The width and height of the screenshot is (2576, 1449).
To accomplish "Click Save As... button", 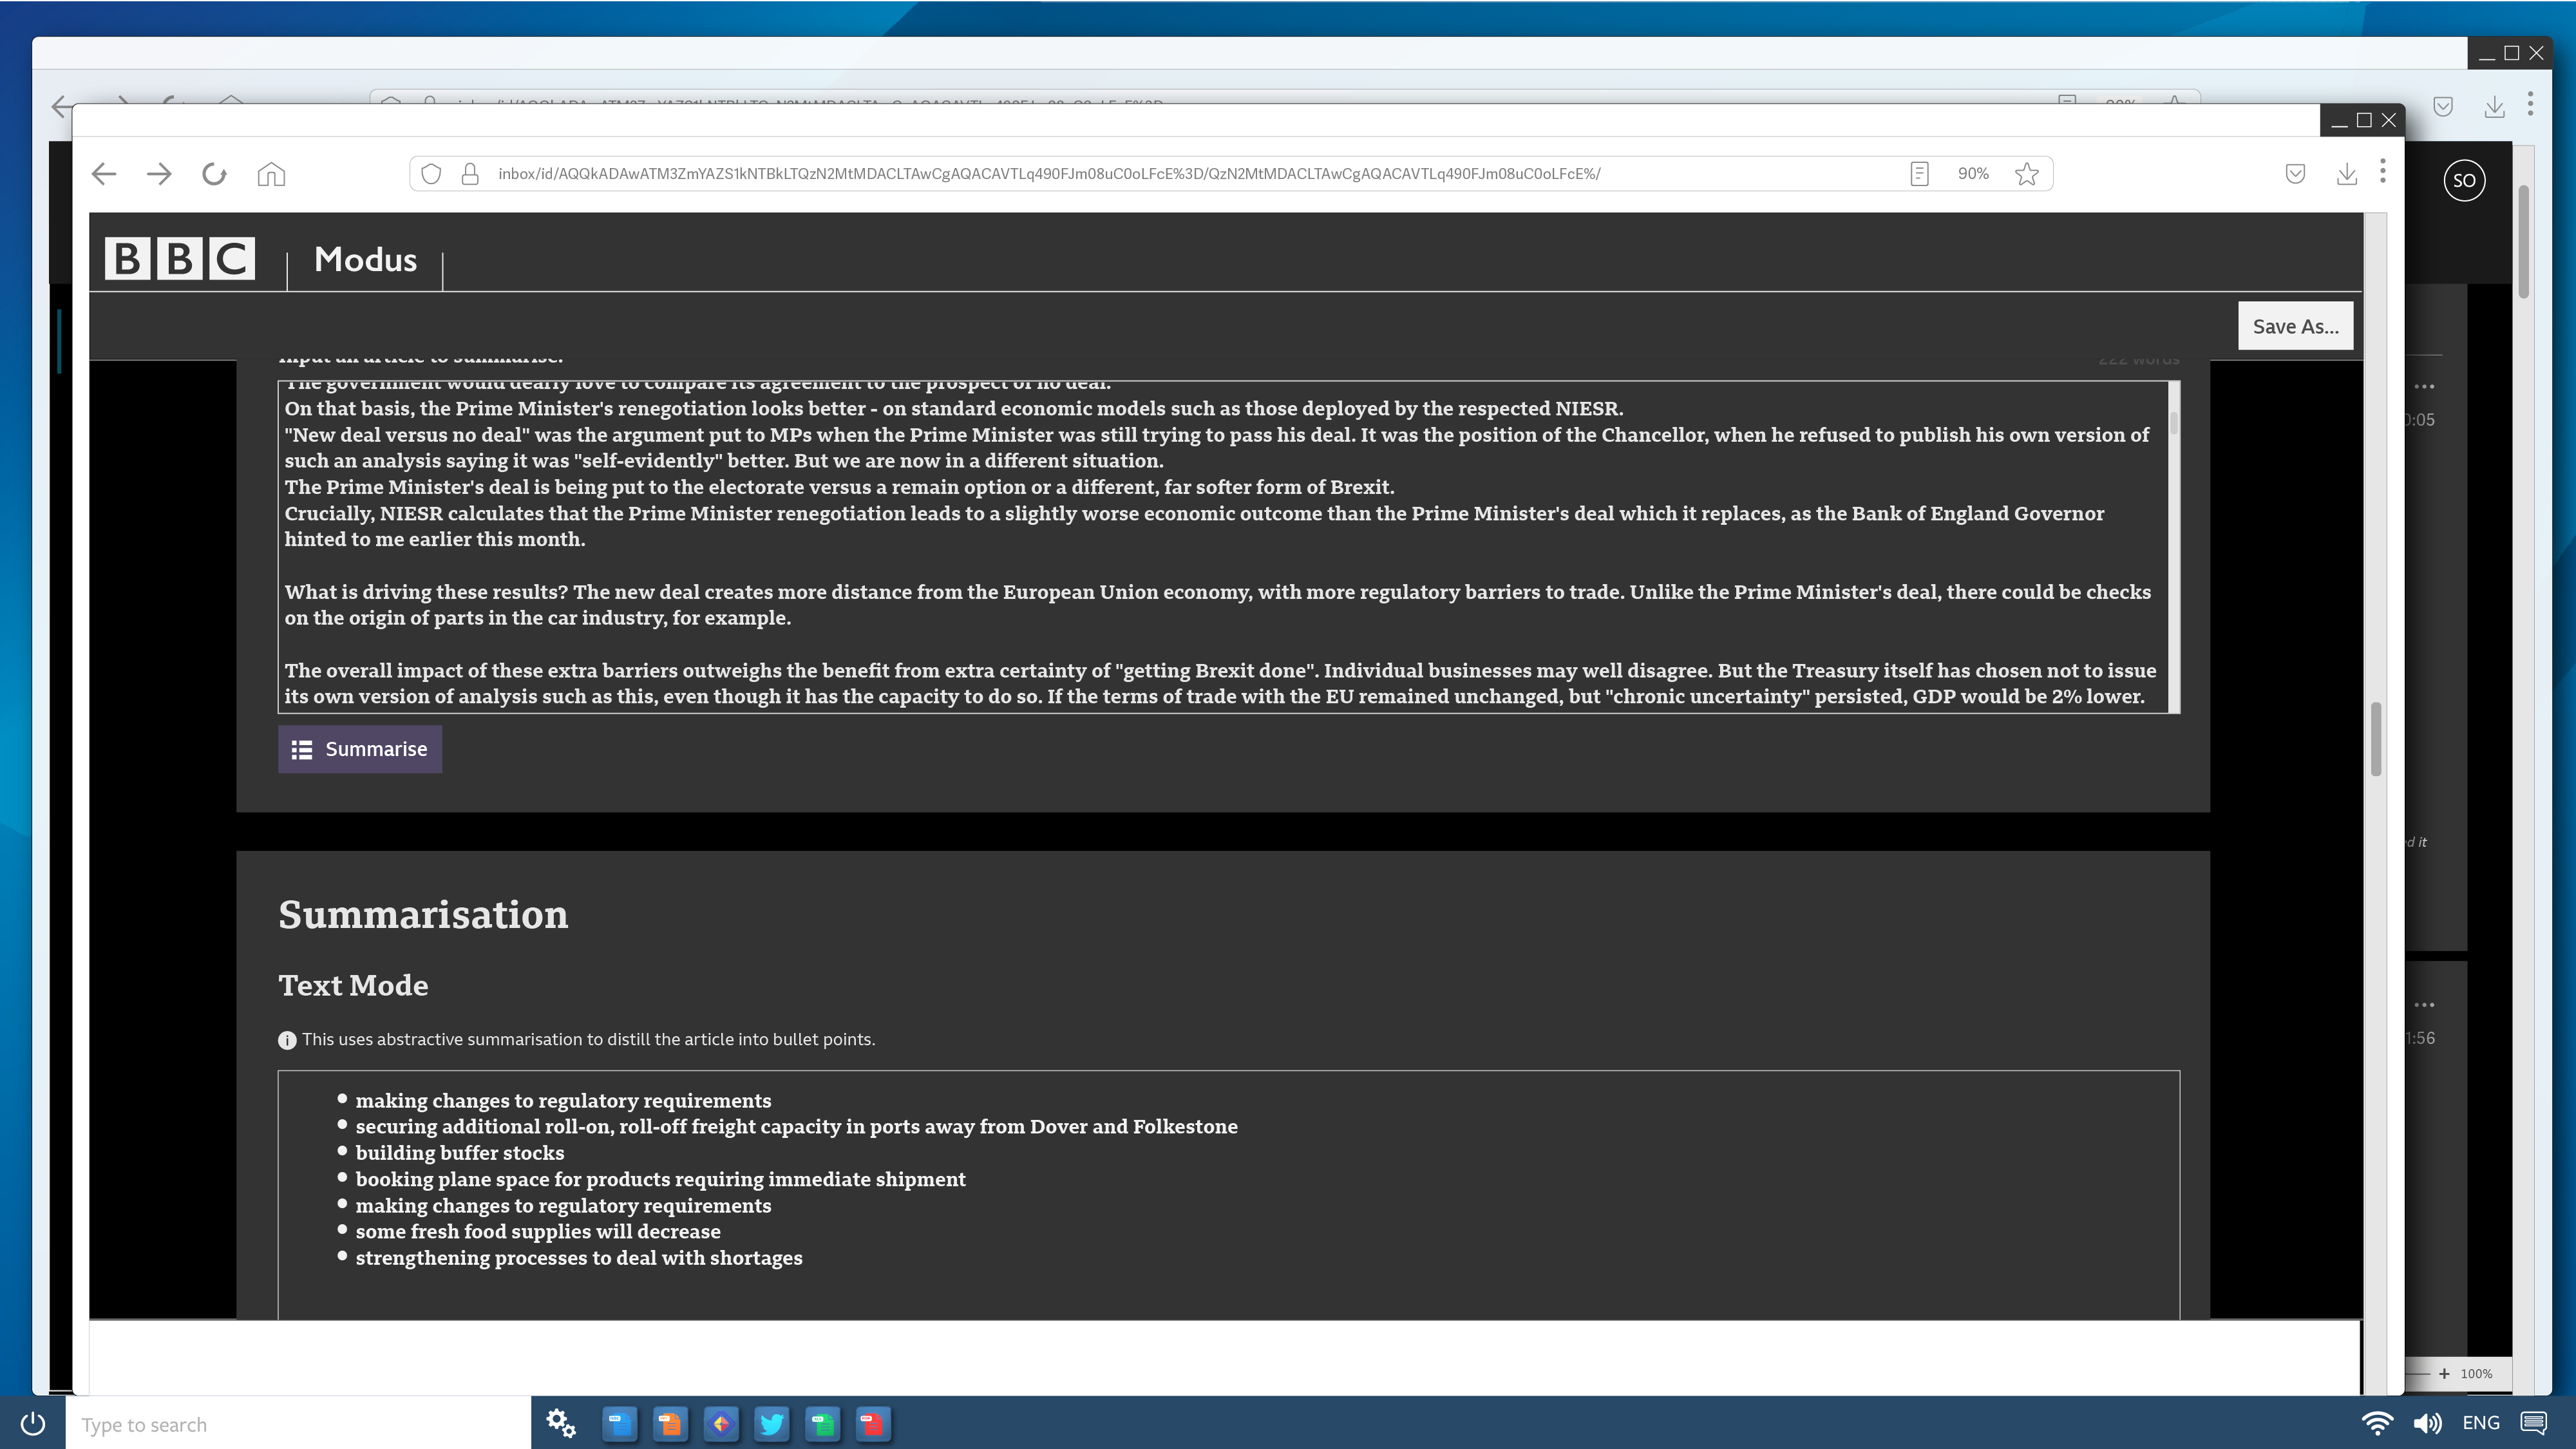I will pyautogui.click(x=2295, y=326).
